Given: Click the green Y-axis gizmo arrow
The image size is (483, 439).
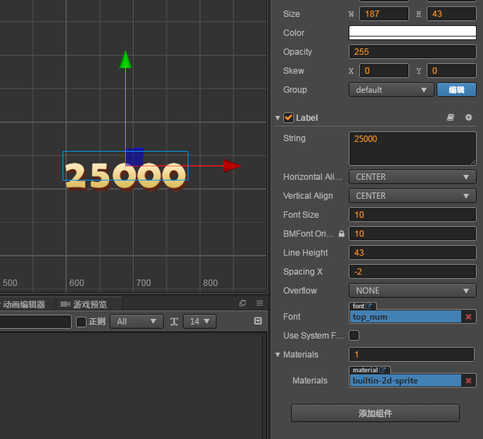Looking at the screenshot, I should pyautogui.click(x=125, y=59).
